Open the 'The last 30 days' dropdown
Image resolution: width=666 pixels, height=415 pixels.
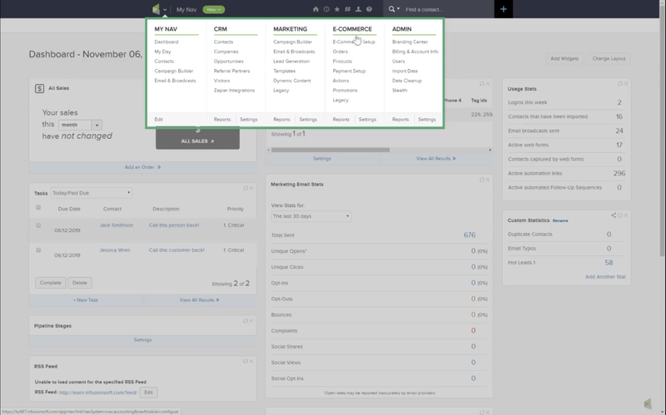(x=311, y=216)
